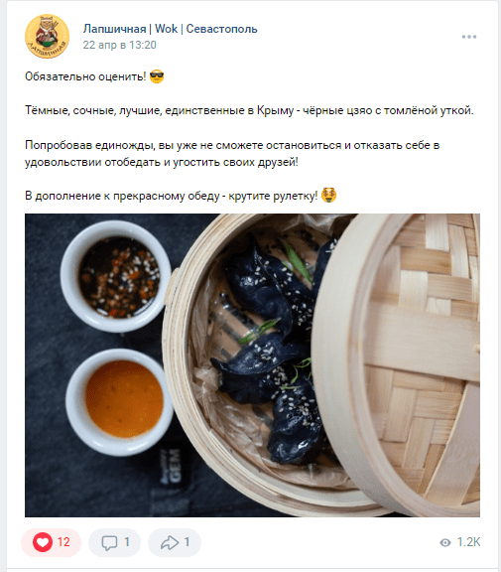Click the share count beside the arrow

click(x=187, y=542)
